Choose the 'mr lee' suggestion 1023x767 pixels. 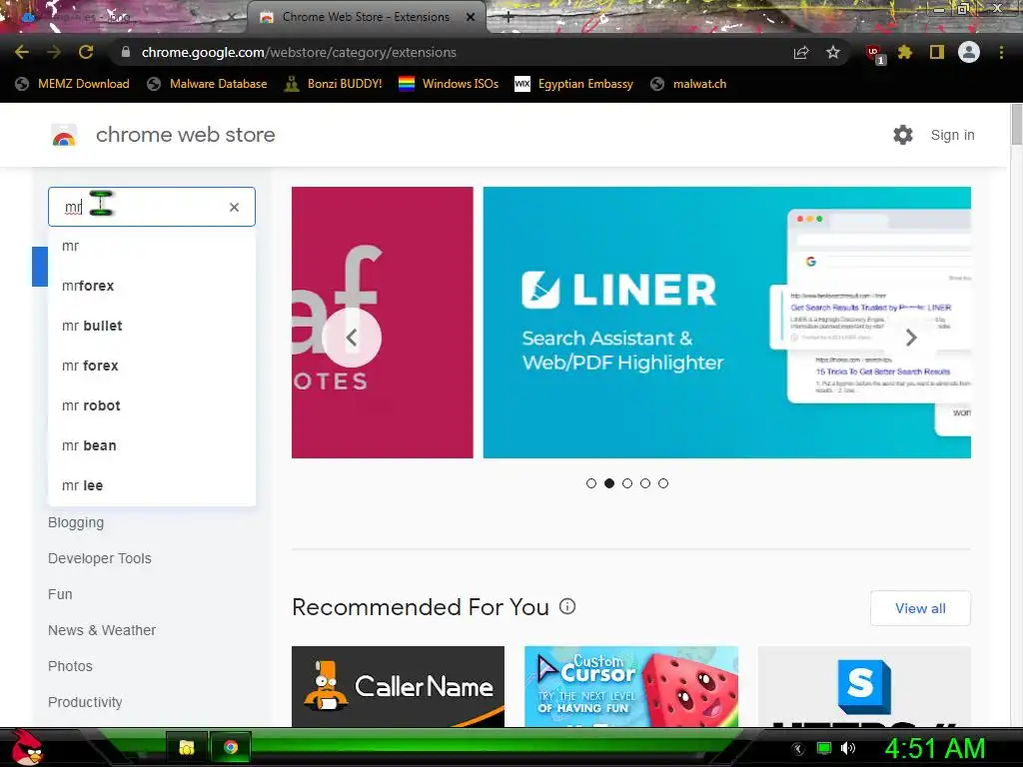[x=152, y=485]
